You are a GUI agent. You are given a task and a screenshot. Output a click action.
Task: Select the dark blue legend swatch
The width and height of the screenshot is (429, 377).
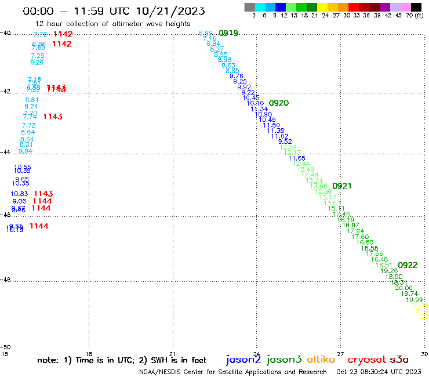281,7
